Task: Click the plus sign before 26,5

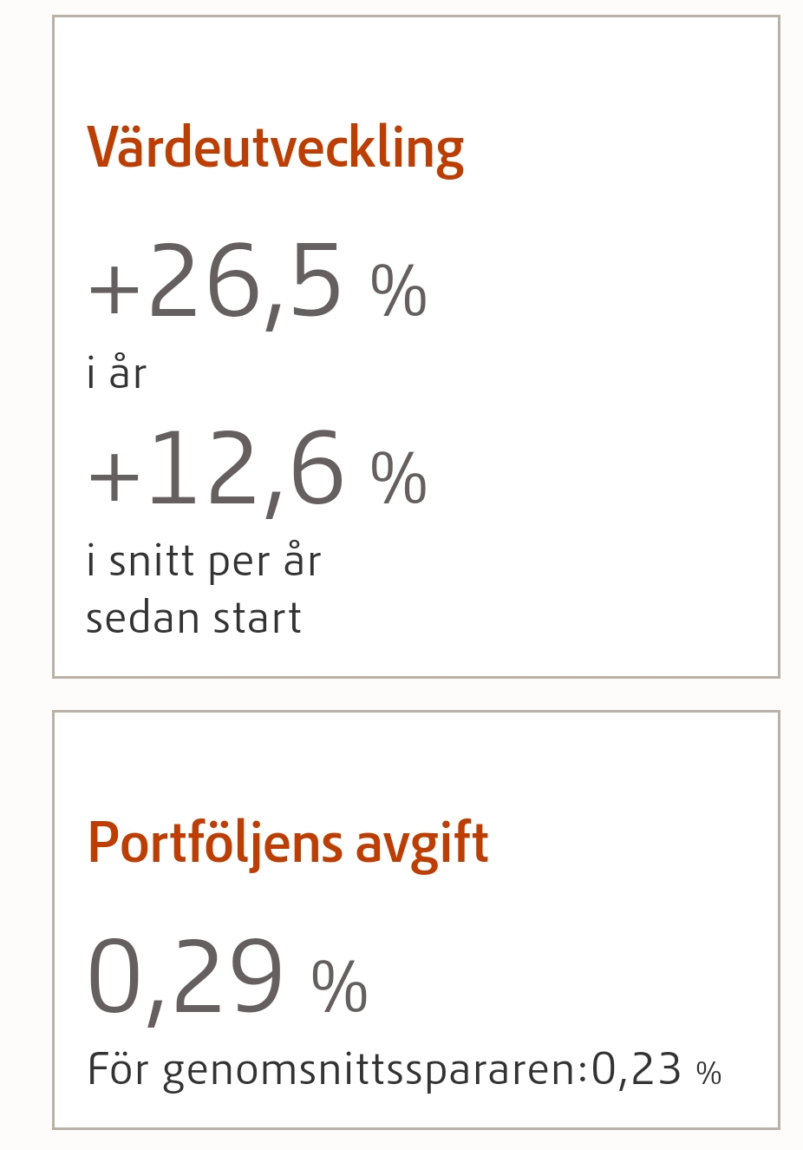Action: [x=114, y=291]
